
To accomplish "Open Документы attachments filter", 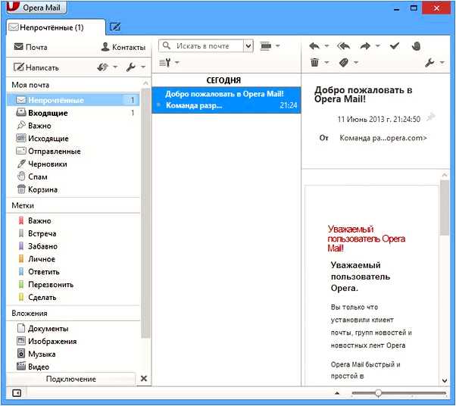I will point(42,329).
